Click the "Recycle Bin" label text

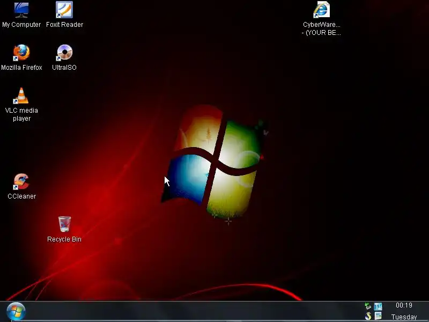[x=64, y=239]
